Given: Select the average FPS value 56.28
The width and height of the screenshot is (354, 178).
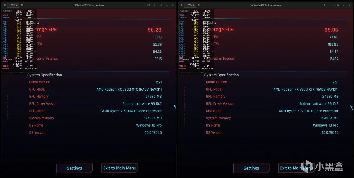Looking at the screenshot, I should (155, 30).
